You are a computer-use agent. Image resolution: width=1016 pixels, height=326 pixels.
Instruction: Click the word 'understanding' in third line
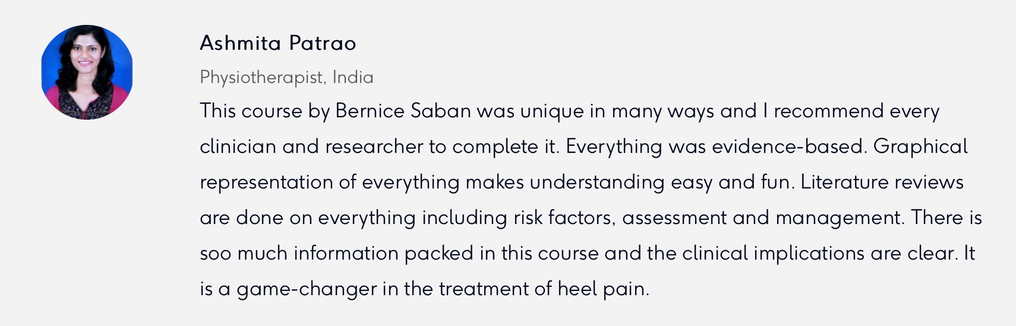[597, 183]
